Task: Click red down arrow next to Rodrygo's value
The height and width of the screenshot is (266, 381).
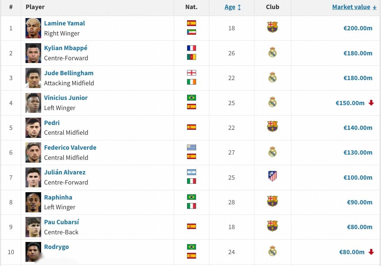Action: [371, 252]
